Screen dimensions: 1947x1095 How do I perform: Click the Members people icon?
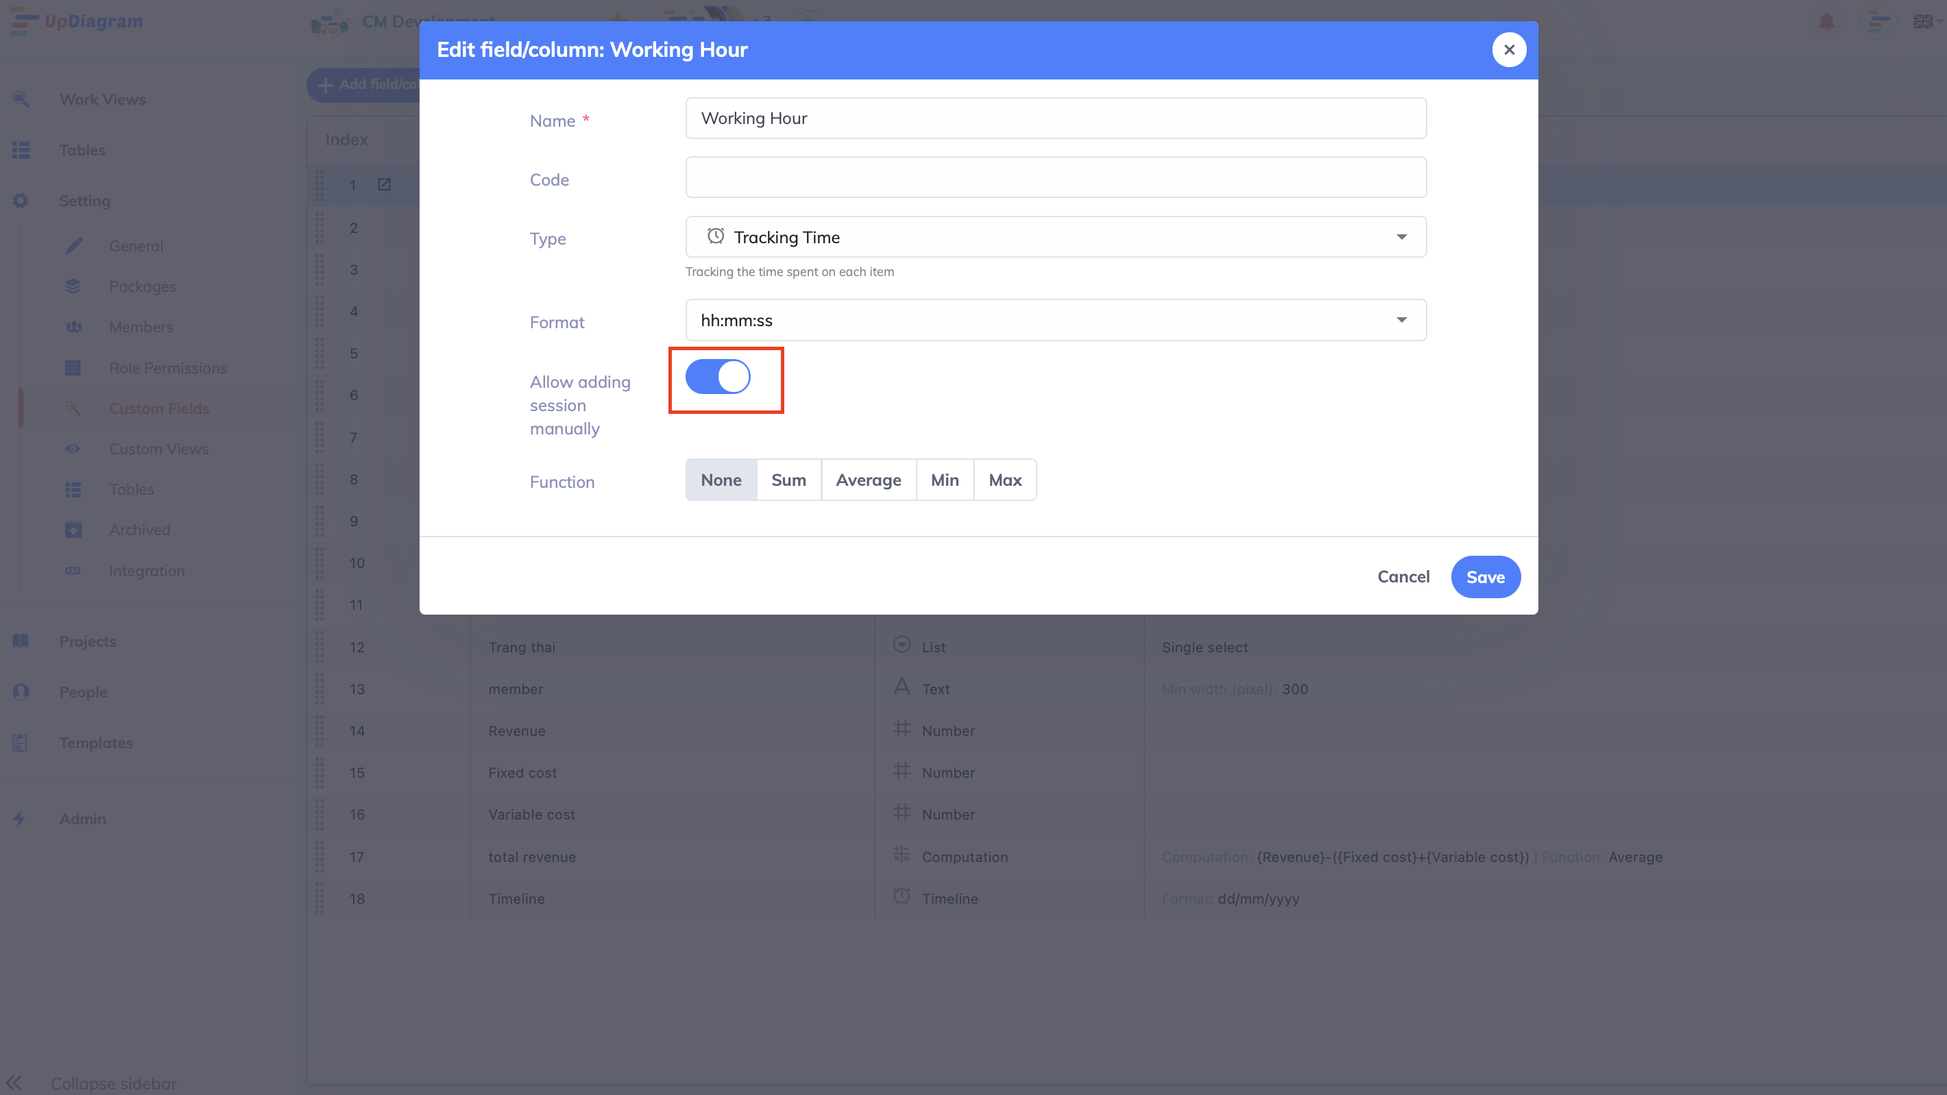pyautogui.click(x=73, y=328)
